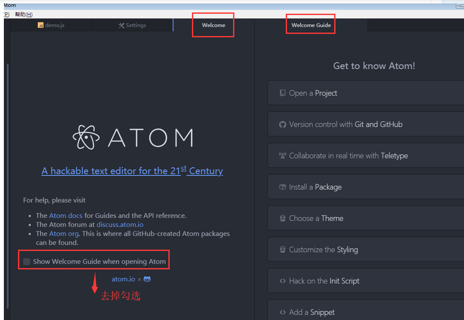Open the hackable text editor headline link

[132, 171]
